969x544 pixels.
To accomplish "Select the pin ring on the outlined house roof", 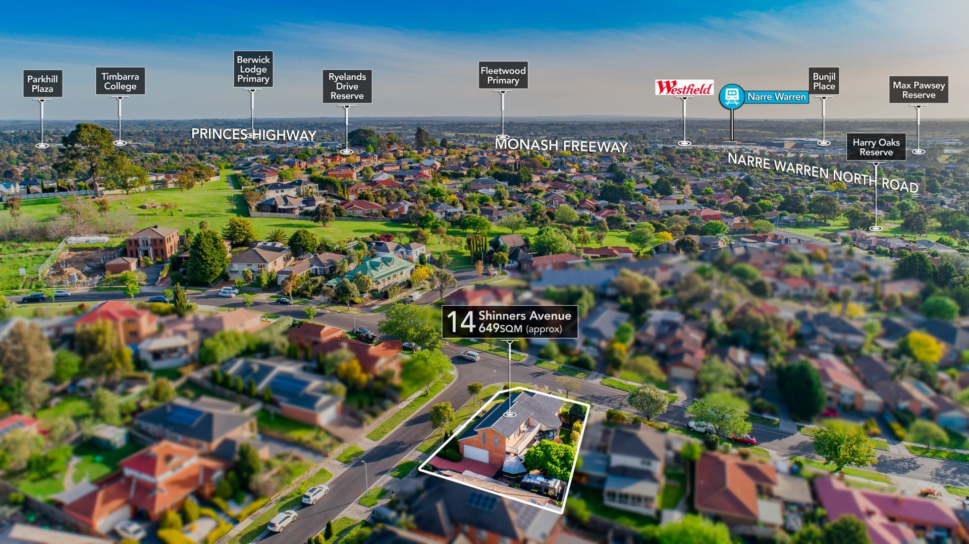I will tap(510, 415).
